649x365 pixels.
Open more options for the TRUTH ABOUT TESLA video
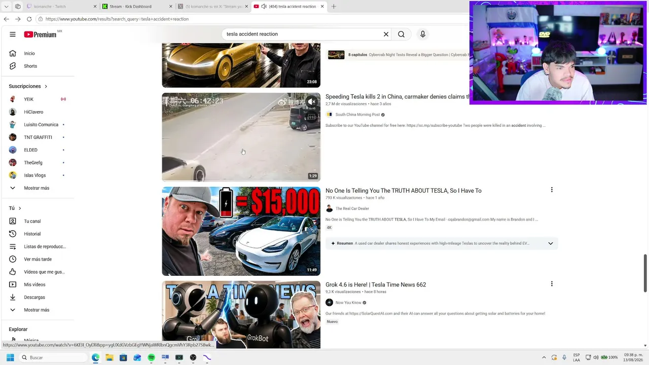(552, 190)
